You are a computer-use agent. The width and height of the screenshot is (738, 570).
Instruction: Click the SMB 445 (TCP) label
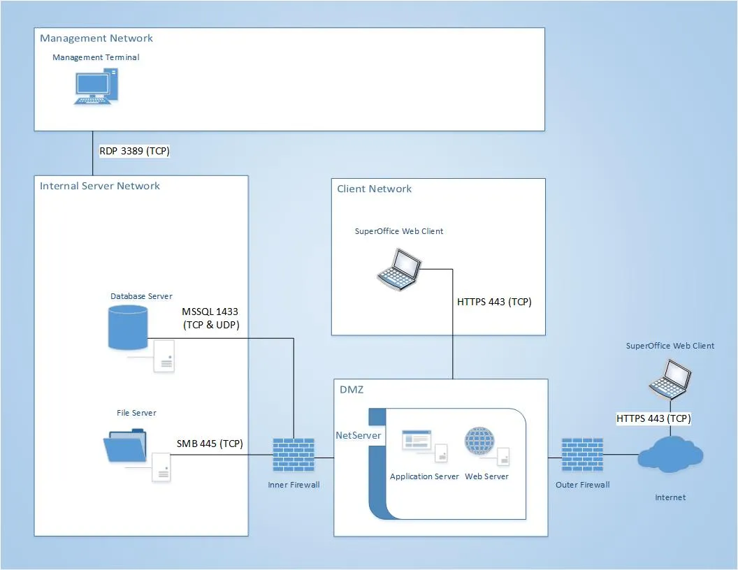tap(210, 444)
